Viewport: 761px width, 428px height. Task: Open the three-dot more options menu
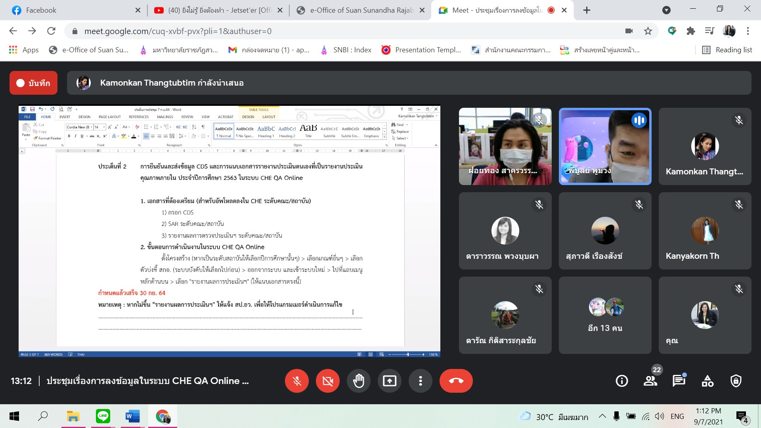point(421,381)
